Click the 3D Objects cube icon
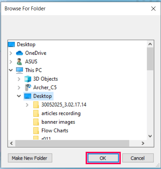161x169 pixels. point(28,79)
